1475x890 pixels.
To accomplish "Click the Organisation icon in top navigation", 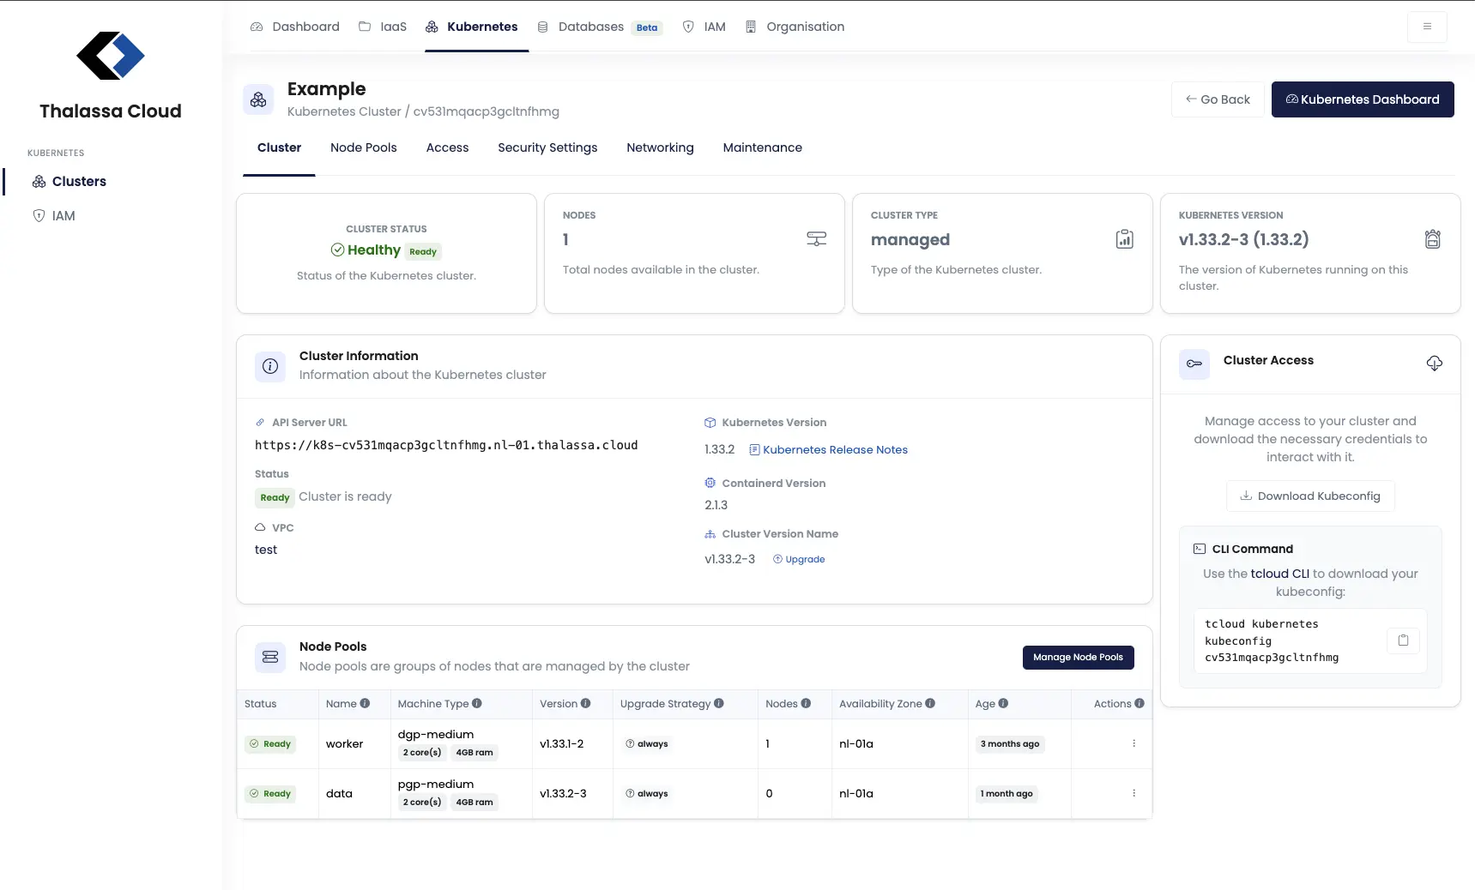I will pyautogui.click(x=751, y=27).
